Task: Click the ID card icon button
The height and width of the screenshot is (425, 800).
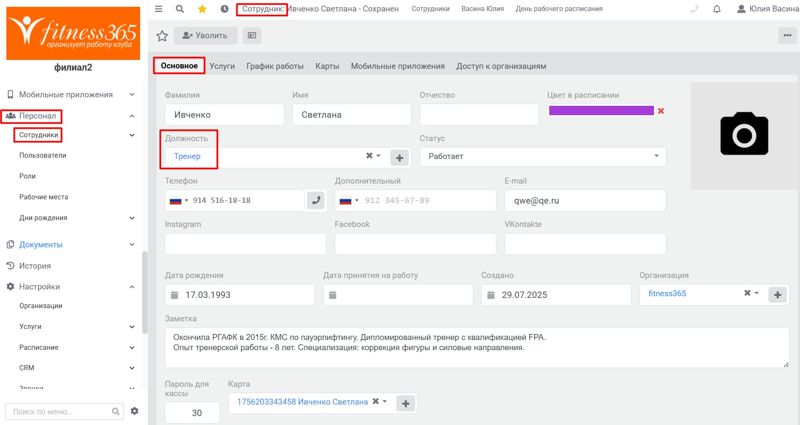Action: pos(252,36)
